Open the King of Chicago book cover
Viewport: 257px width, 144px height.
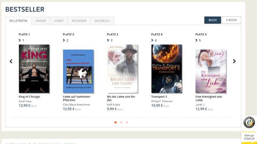click(x=34, y=69)
